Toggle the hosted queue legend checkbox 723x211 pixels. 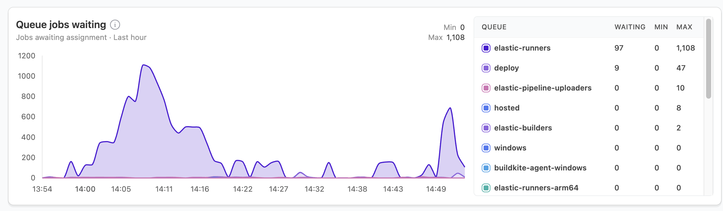tap(486, 108)
